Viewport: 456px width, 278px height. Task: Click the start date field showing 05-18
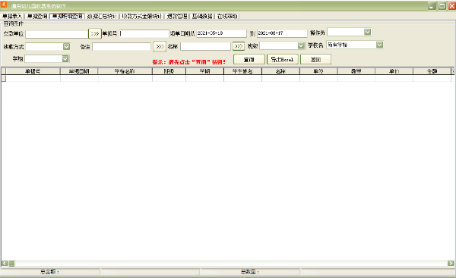pyautogui.click(x=221, y=33)
